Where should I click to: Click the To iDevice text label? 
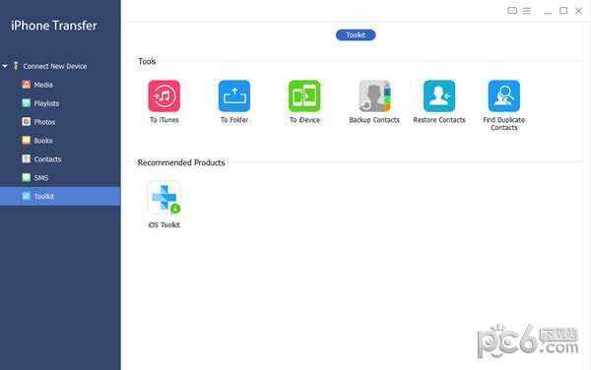pyautogui.click(x=304, y=120)
